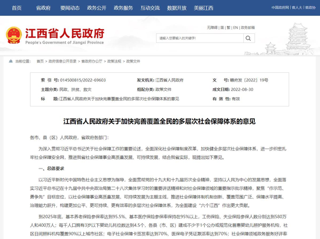Click the national emblem logo

(14, 35)
